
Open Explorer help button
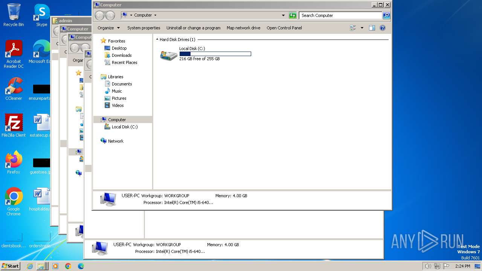(383, 28)
